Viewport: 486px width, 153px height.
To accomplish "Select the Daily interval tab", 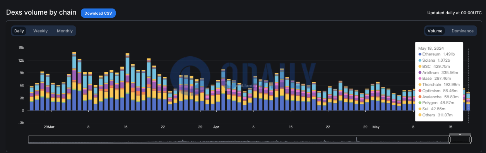I will coord(19,31).
